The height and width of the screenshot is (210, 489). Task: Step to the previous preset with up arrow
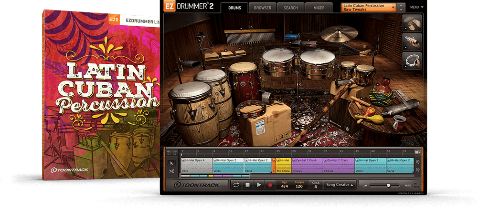(401, 5)
